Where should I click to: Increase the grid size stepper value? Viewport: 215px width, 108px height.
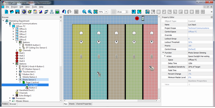[127, 11]
